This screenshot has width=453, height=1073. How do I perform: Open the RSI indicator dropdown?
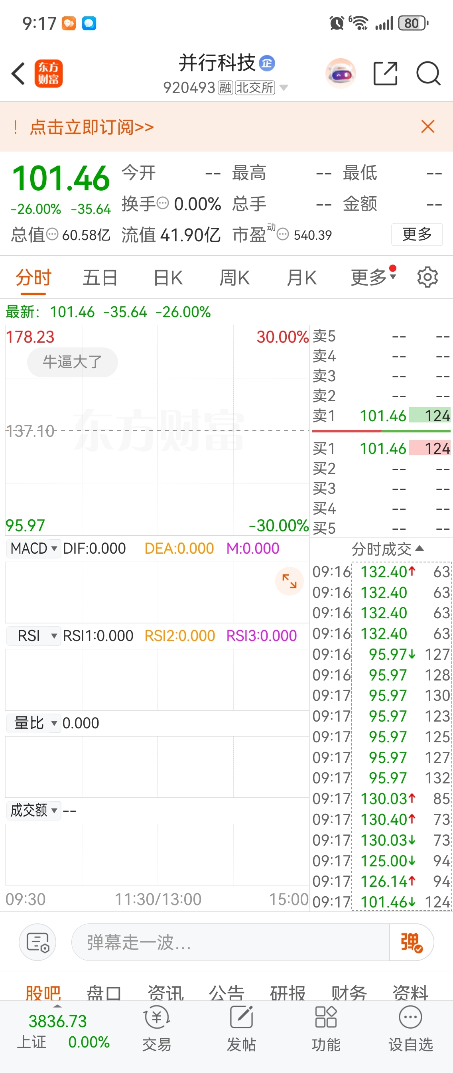click(34, 636)
